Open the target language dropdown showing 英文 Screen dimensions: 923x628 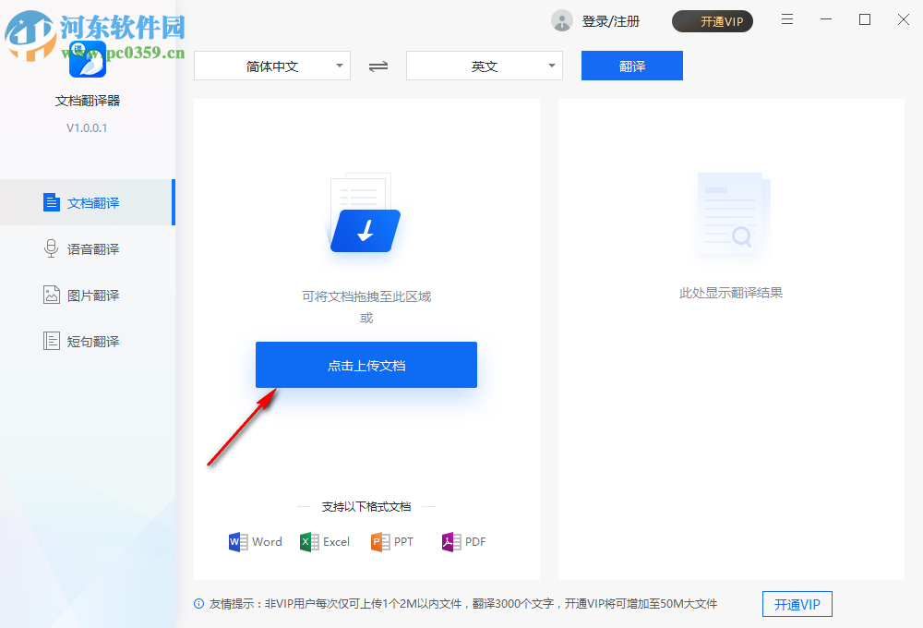tap(484, 66)
